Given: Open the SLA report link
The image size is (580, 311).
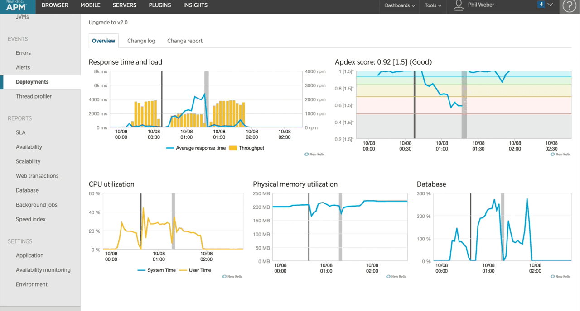Looking at the screenshot, I should (x=21, y=132).
